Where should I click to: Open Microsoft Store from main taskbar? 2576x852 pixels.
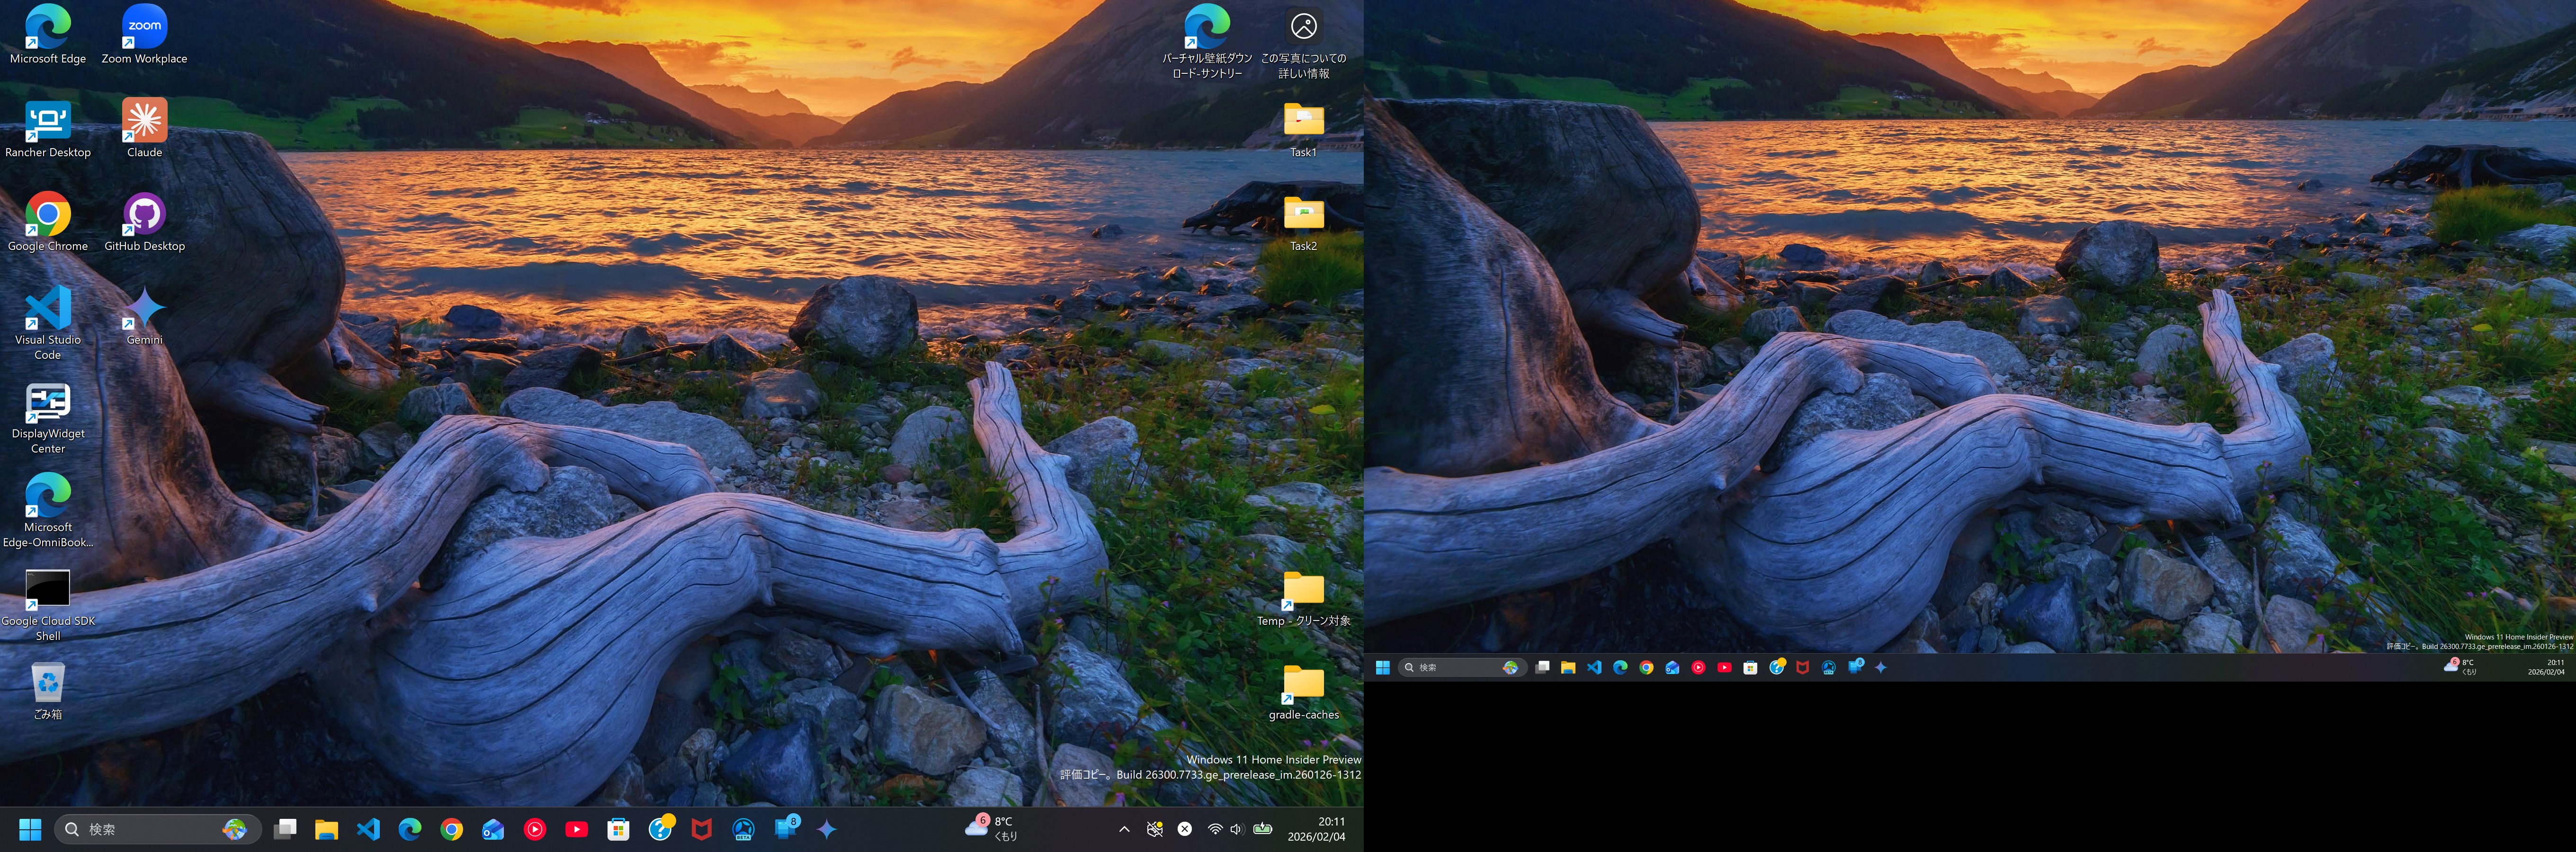(618, 829)
